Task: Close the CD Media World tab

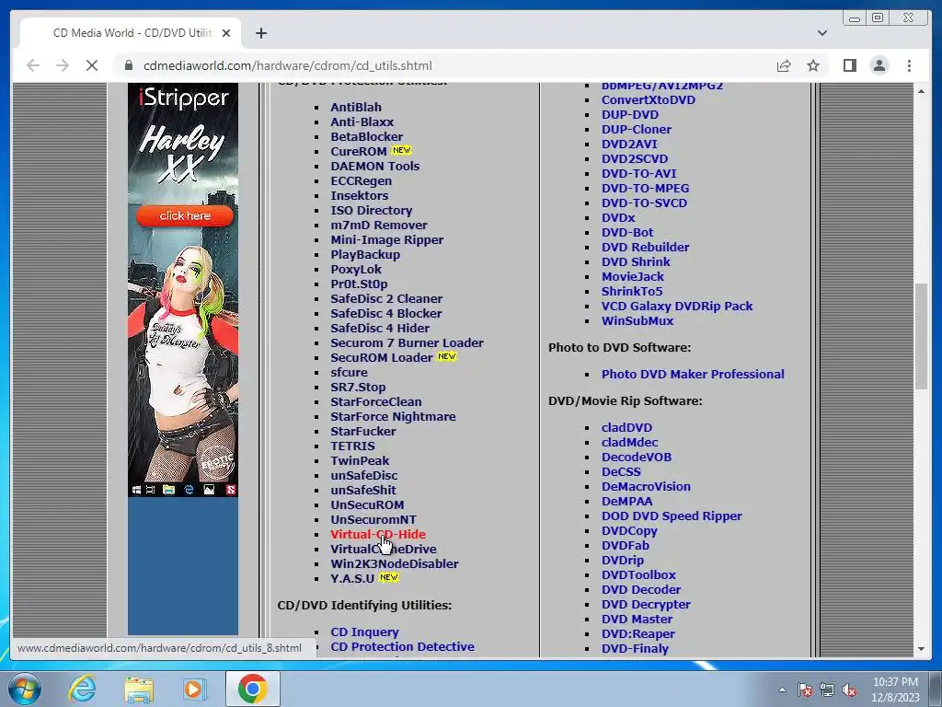Action: (226, 33)
